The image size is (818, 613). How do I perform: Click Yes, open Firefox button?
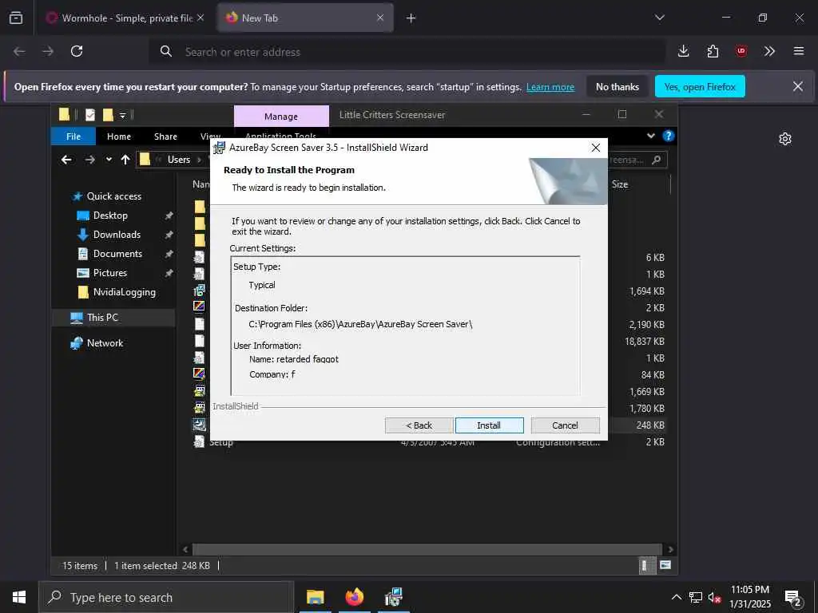tap(700, 87)
